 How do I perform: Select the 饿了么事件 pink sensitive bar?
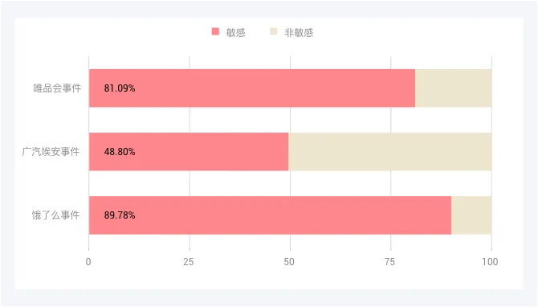point(270,215)
